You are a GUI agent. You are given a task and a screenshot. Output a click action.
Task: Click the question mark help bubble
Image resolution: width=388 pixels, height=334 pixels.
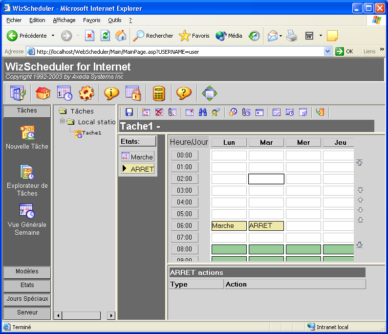184,93
